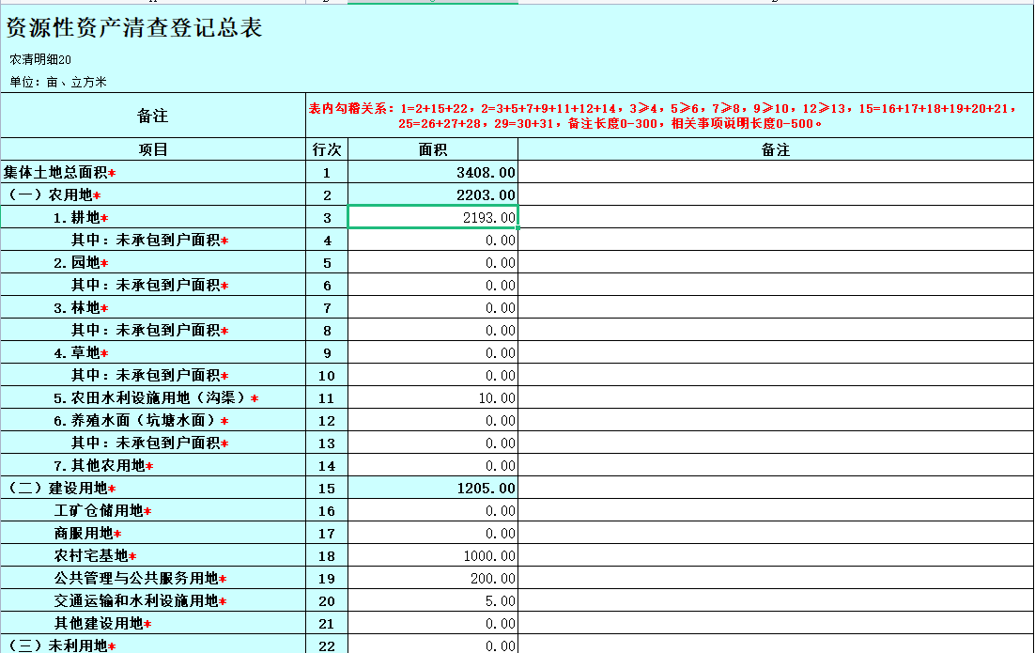
Task: Click the 项目 column header
Action: pos(153,149)
